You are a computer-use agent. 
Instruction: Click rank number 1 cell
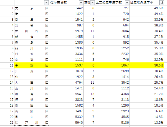7,8
